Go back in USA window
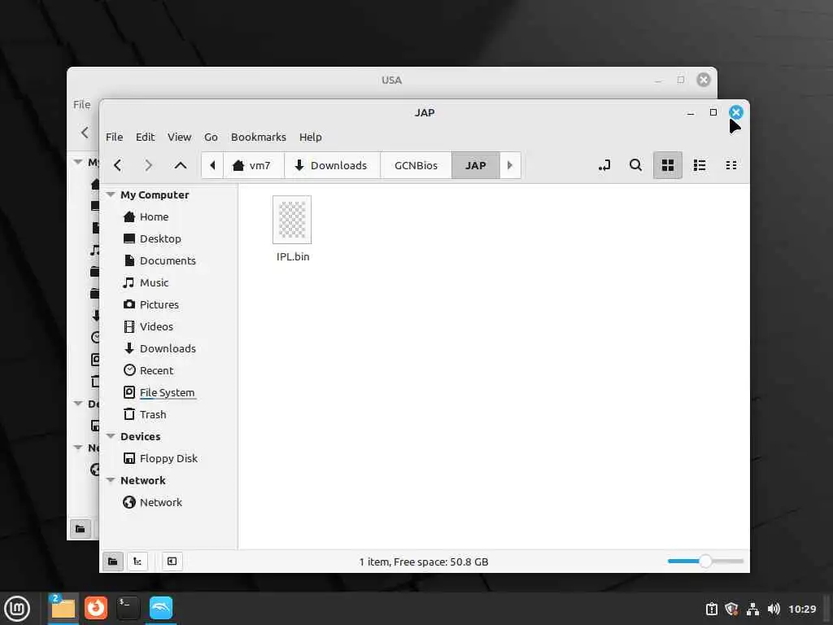The height and width of the screenshot is (625, 833). (x=85, y=133)
